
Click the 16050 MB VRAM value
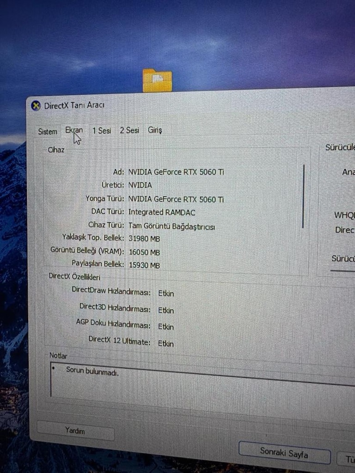point(144,252)
